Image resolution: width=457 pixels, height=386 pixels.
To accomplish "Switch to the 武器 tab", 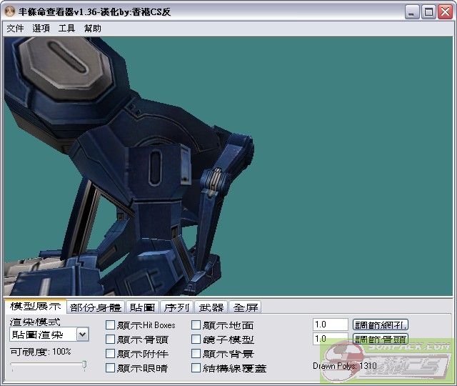I will pos(211,307).
